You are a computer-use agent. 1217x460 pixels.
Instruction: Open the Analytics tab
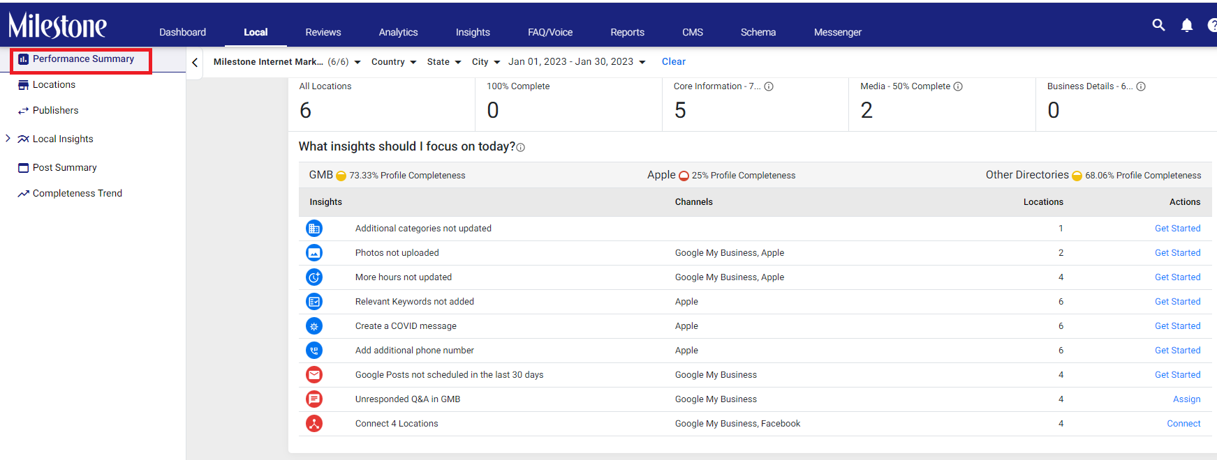click(398, 32)
